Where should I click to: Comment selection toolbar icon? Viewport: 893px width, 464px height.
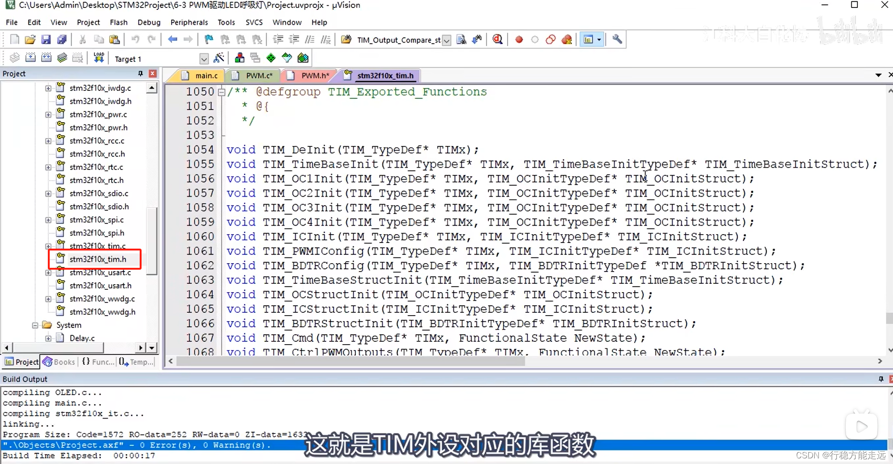coord(310,39)
